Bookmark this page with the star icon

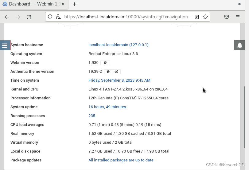pyautogui.click(x=205, y=17)
